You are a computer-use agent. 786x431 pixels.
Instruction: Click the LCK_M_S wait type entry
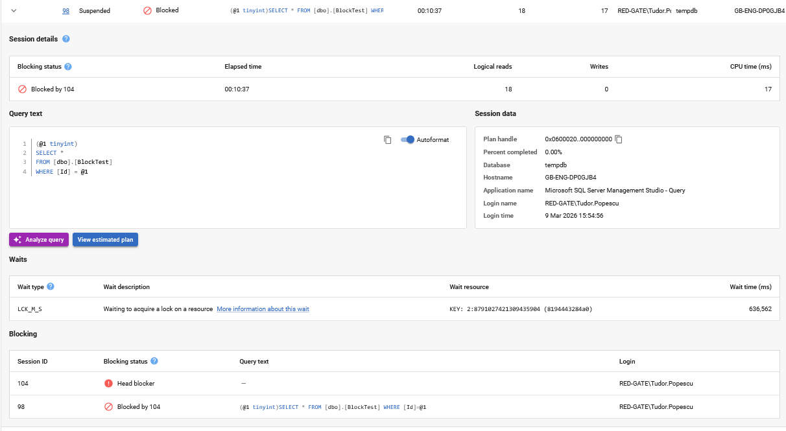pyautogui.click(x=30, y=309)
